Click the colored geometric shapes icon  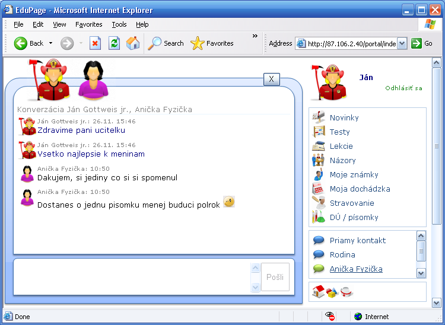(x=332, y=292)
